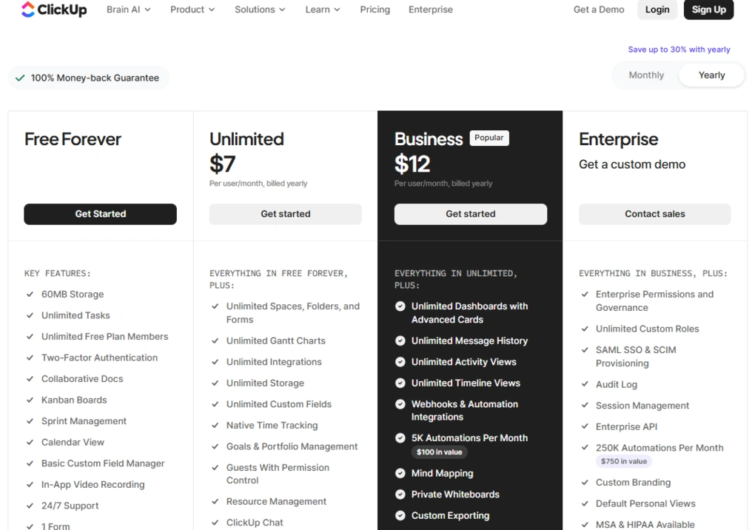Viewport: 755px width, 530px height.
Task: Click the ClickUp logo
Action: coord(54,9)
